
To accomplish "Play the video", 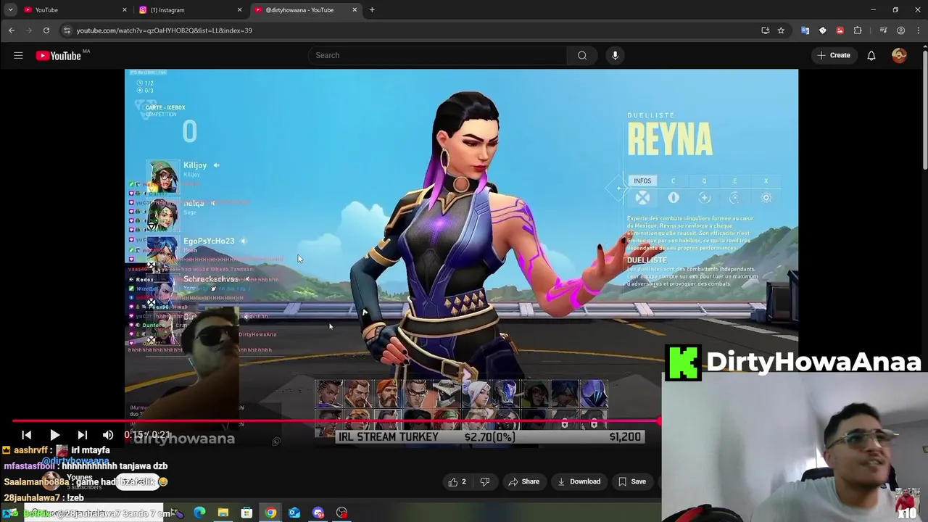I will click(x=54, y=435).
